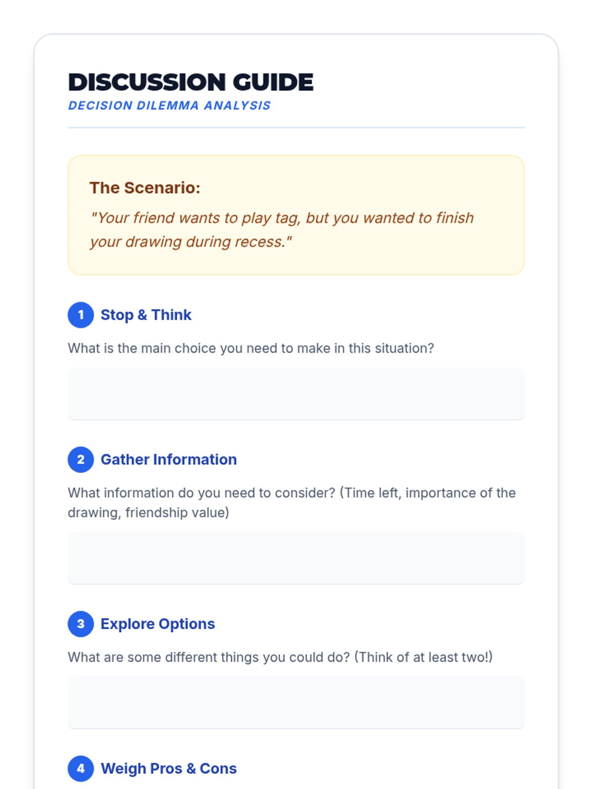Click the Gather Information heading

click(169, 460)
